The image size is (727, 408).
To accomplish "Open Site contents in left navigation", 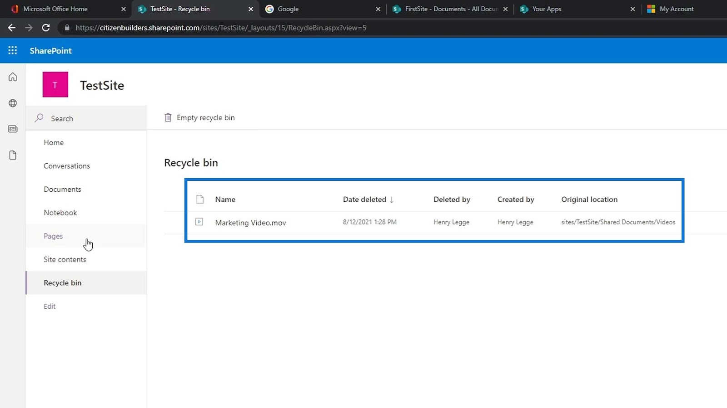I will [65, 259].
